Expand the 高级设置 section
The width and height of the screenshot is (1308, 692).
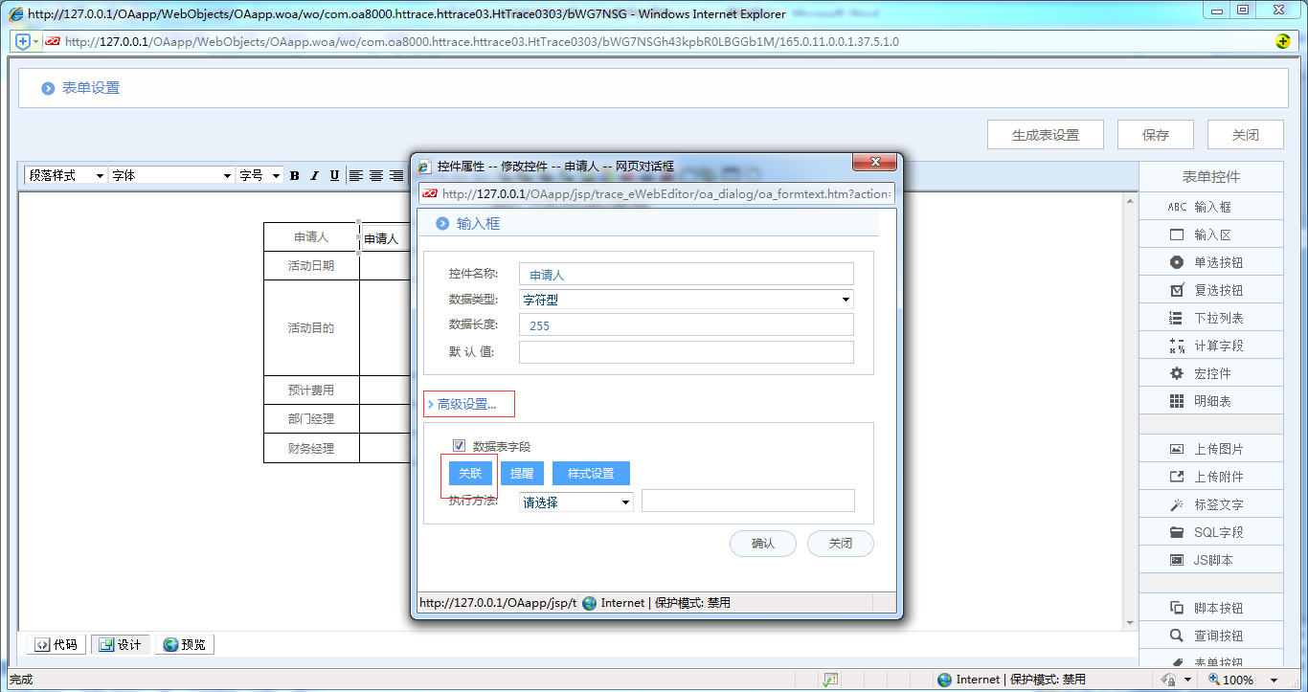tap(467, 404)
